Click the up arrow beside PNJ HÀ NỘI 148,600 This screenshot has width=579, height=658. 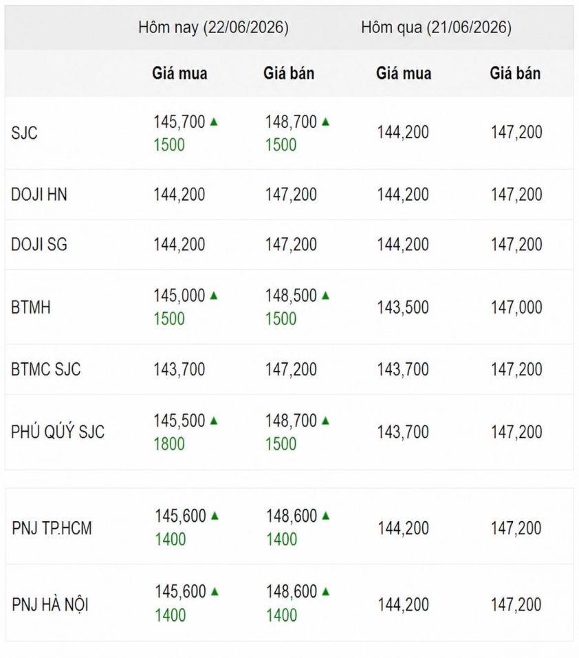325,592
